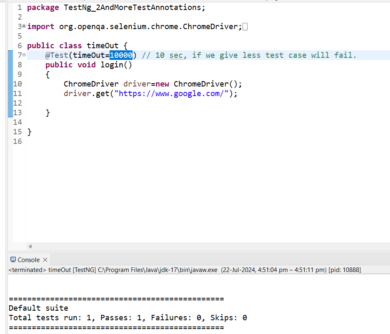Select the highlighted 10000 timeout value

(121, 55)
